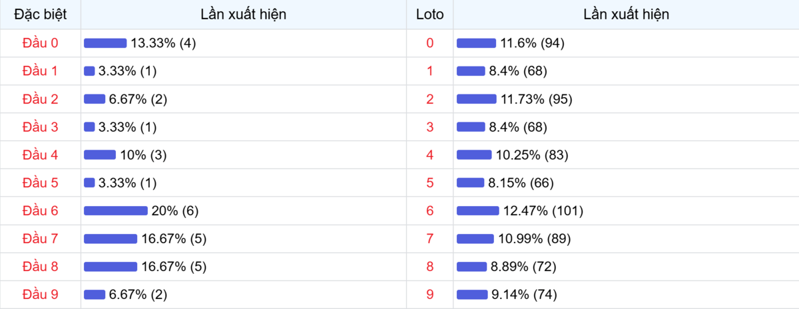Click the 'Đầu 2' row label
The height and width of the screenshot is (309, 799).
tap(40, 99)
